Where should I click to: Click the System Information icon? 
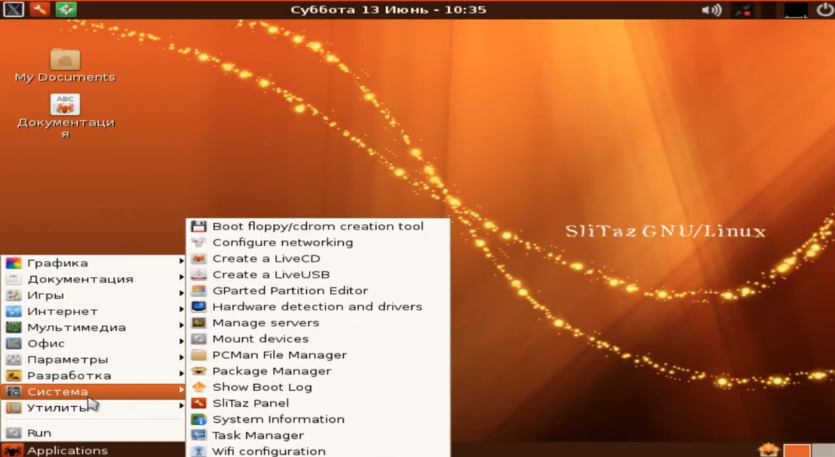(x=199, y=419)
